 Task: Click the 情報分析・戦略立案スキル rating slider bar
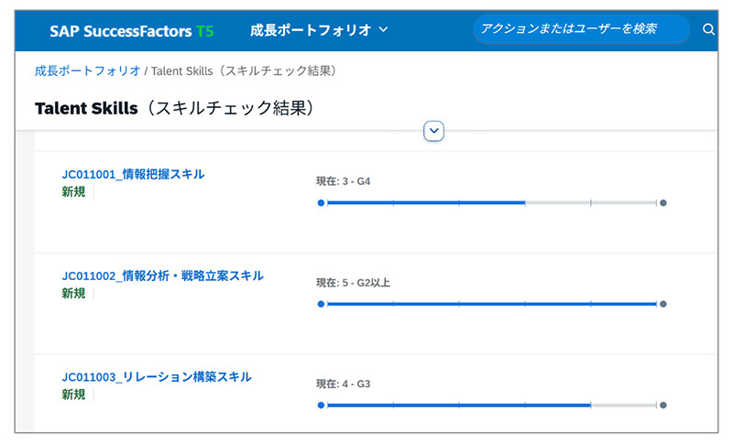pos(492,304)
